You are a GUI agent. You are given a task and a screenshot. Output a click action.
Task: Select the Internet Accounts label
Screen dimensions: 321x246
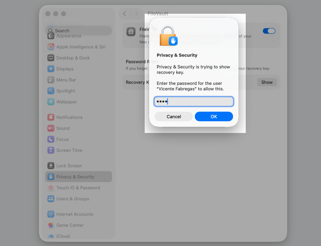(x=75, y=214)
